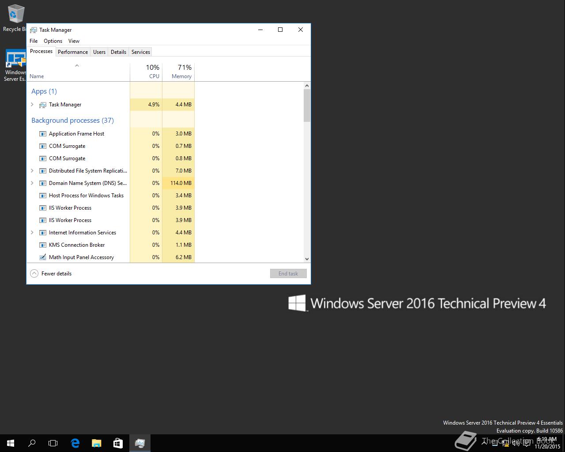
Task: Open Task View on the taskbar
Action: tap(53, 443)
